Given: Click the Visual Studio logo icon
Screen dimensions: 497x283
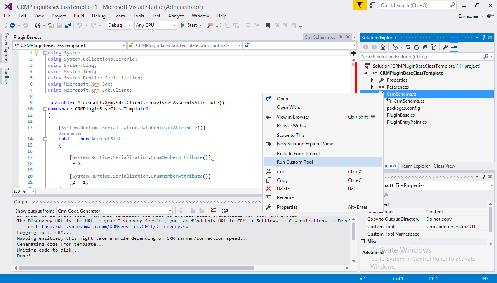Looking at the screenshot, I should pos(8,6).
